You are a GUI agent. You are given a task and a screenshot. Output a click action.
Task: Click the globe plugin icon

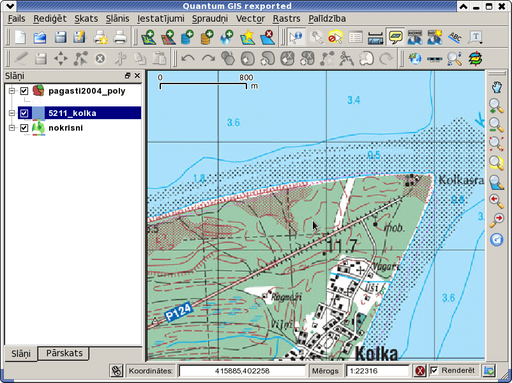pyautogui.click(x=415, y=59)
